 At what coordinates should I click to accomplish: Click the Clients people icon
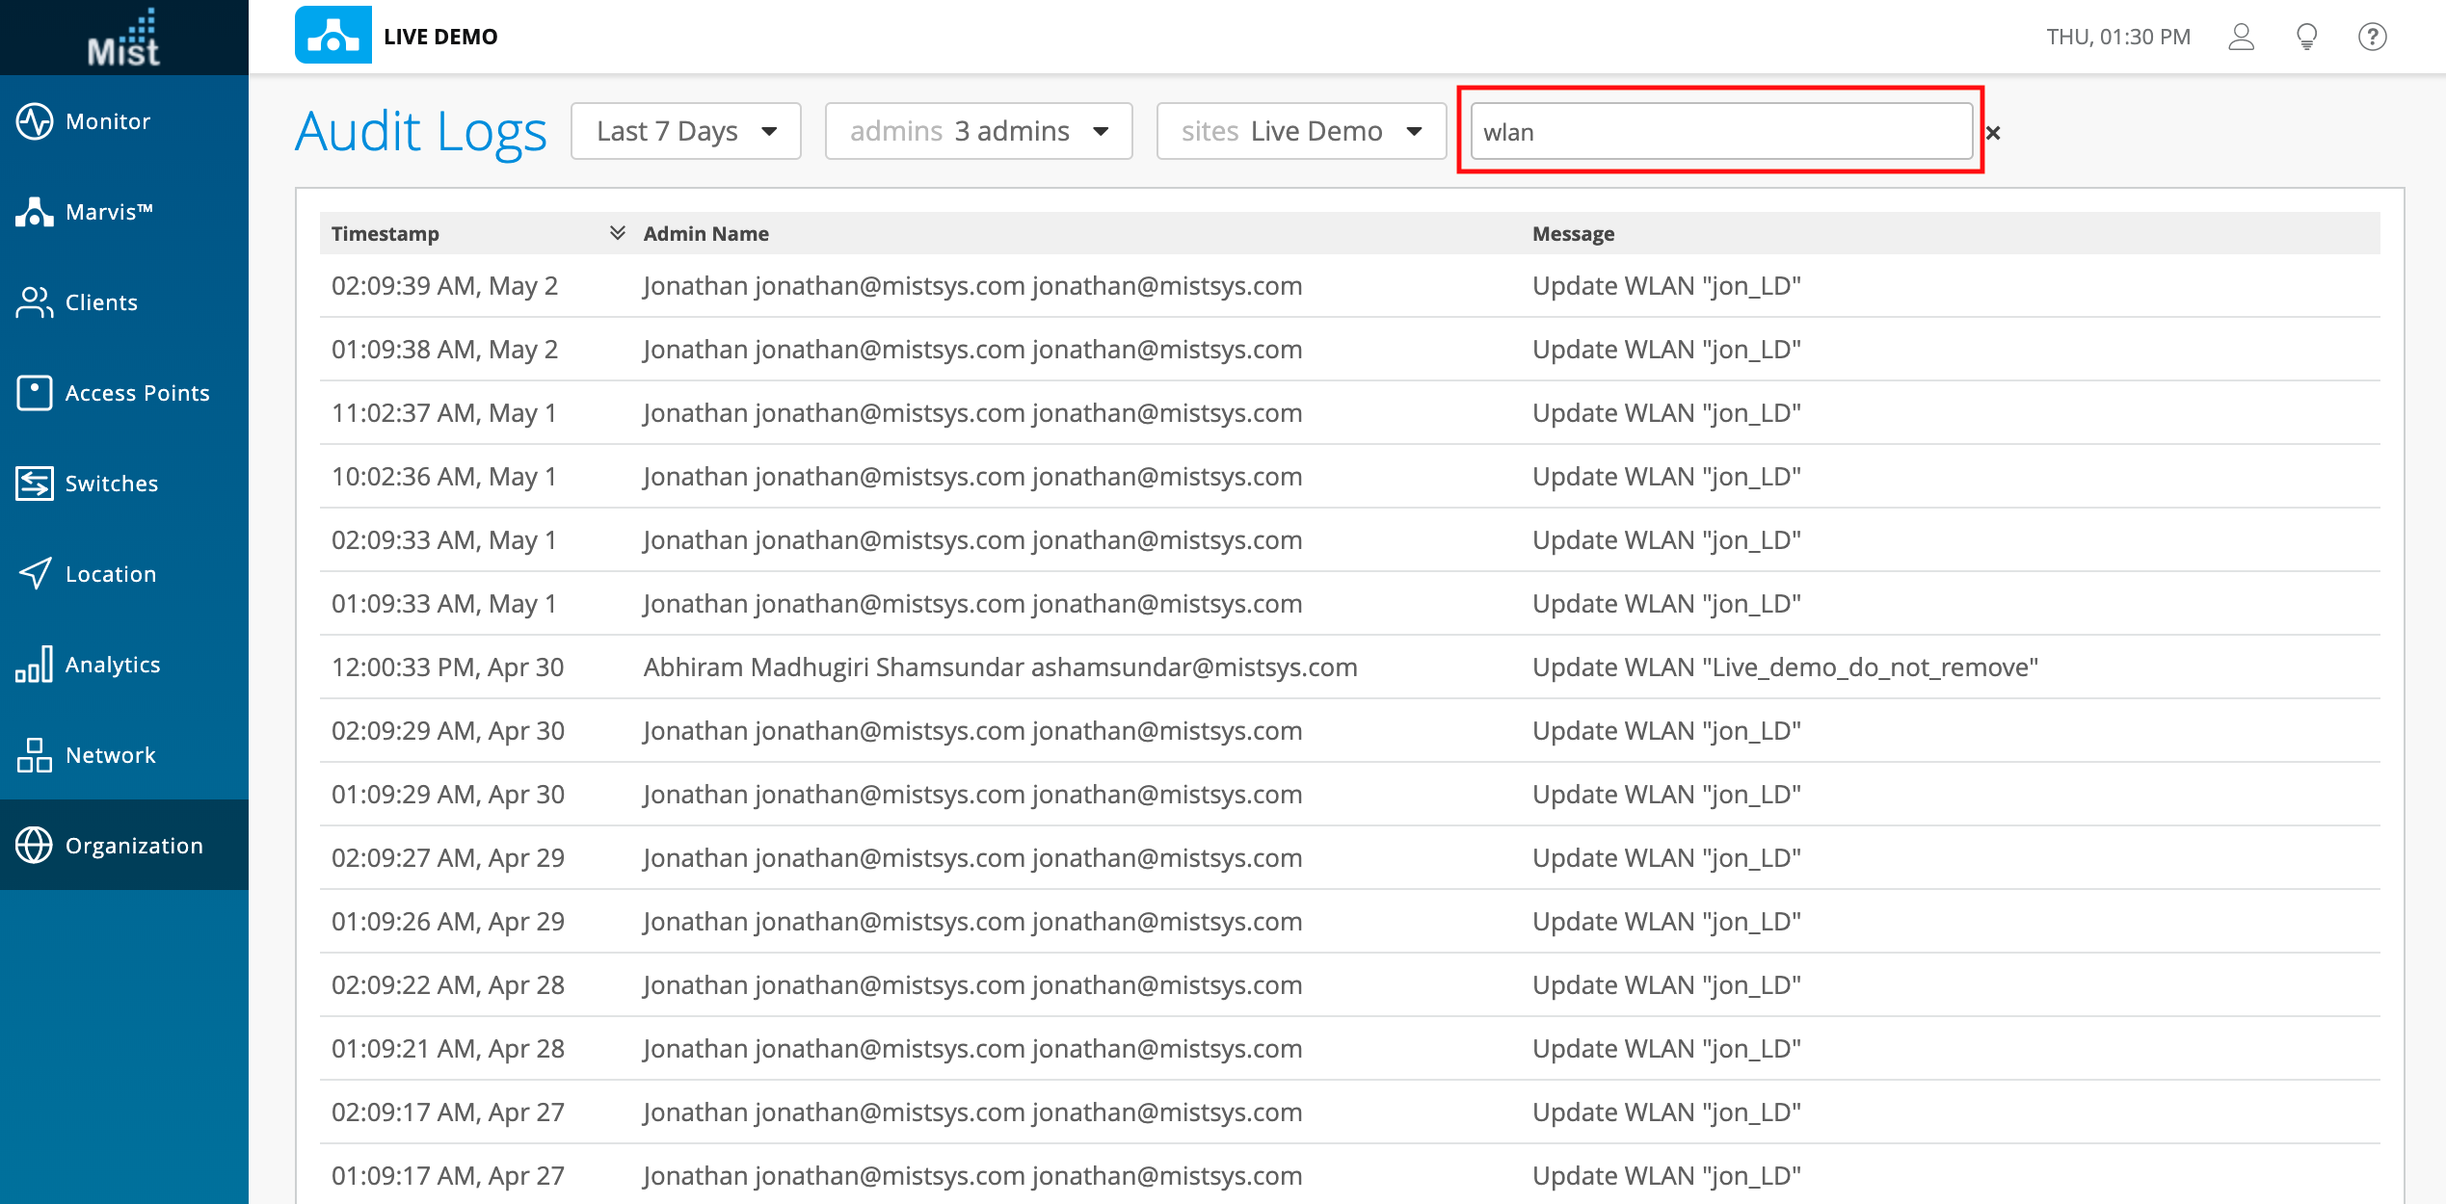35,302
